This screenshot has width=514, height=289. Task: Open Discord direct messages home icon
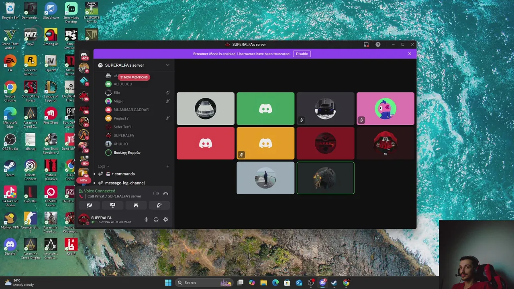pos(84,55)
